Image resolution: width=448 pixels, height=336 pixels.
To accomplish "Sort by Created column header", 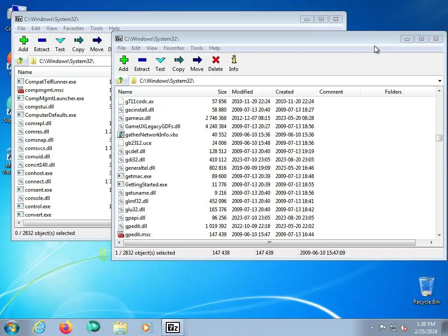I will (294, 92).
